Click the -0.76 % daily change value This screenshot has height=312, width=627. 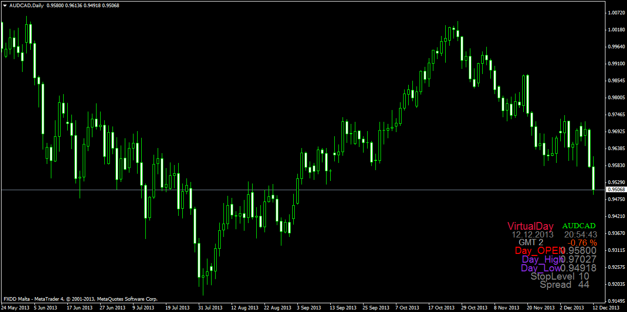pyautogui.click(x=582, y=243)
